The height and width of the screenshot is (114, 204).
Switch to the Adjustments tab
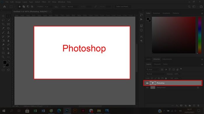coord(167,59)
